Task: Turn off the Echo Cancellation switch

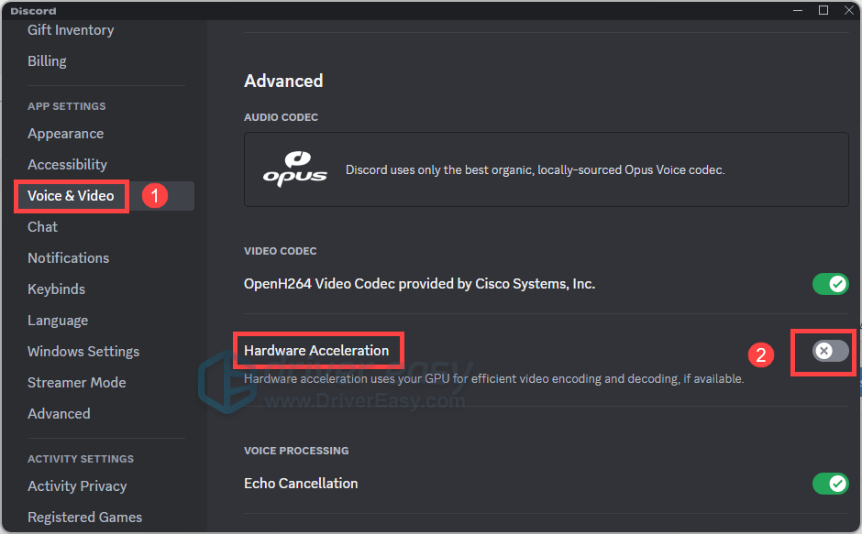Action: pyautogui.click(x=830, y=484)
